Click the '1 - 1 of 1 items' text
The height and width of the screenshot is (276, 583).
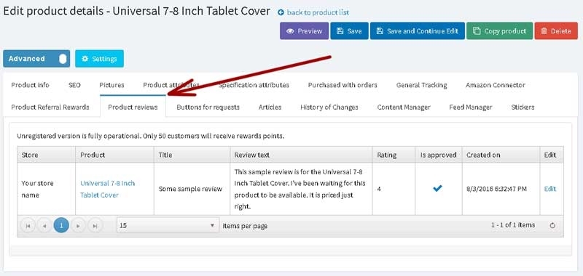point(513,225)
